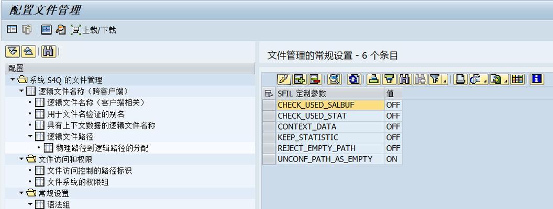The height and width of the screenshot is (209, 553).
Task: Click the OFF value of KEEP_STATISTIC
Action: [393, 137]
